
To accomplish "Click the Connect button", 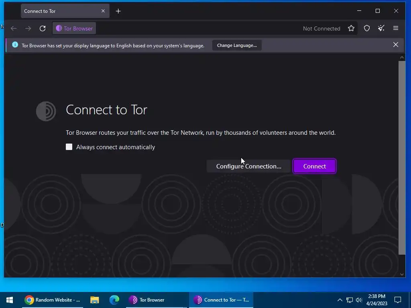I will [x=314, y=166].
